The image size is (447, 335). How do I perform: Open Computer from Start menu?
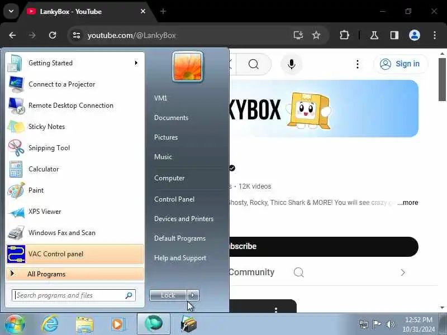coord(169,178)
